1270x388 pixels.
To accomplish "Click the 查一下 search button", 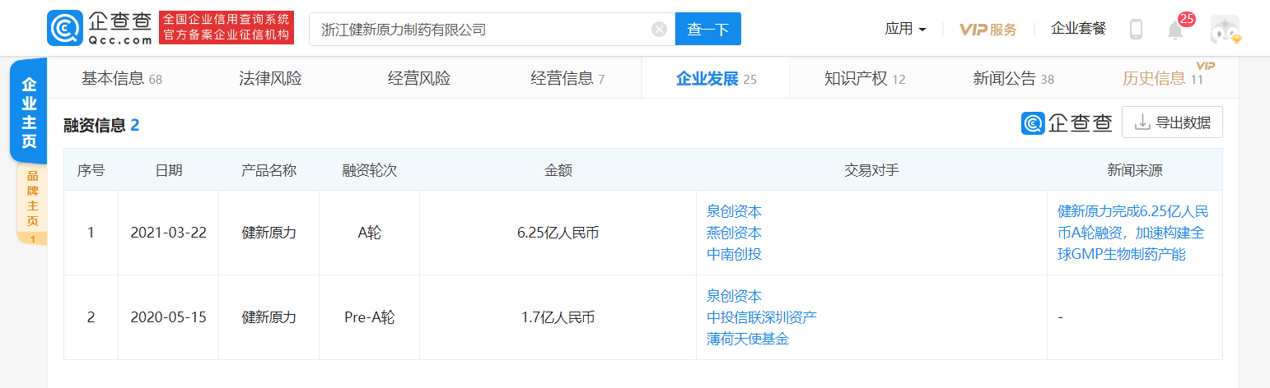I will click(x=708, y=30).
